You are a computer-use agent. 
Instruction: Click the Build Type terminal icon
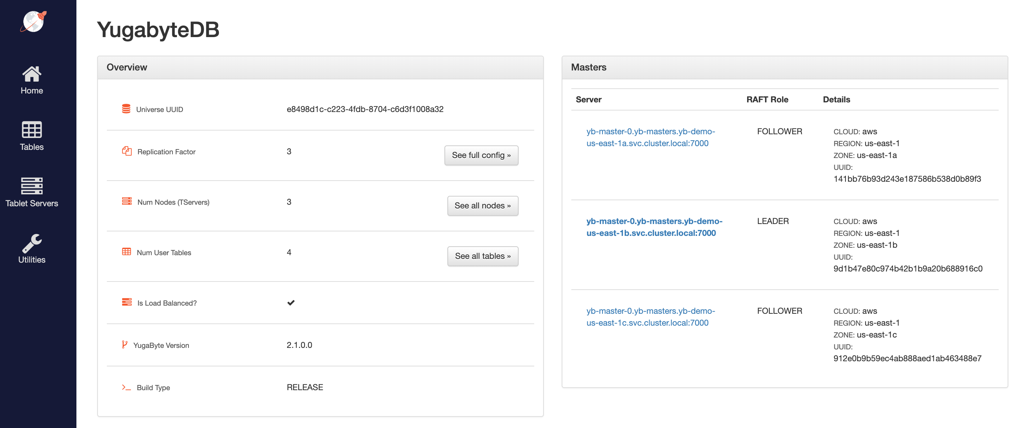(126, 388)
